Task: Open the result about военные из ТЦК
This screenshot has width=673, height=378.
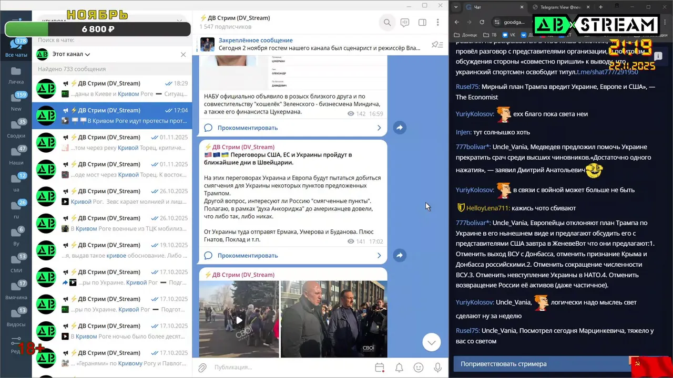Action: 112,223
